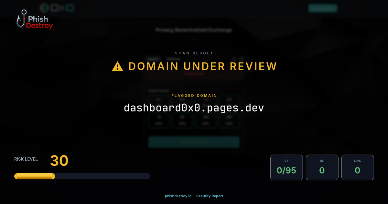Select the DNS status panel showing 0
This screenshot has height=204, width=388.
coord(358,167)
